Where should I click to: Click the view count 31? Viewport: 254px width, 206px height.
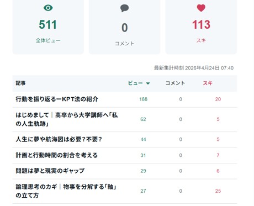point(143,155)
